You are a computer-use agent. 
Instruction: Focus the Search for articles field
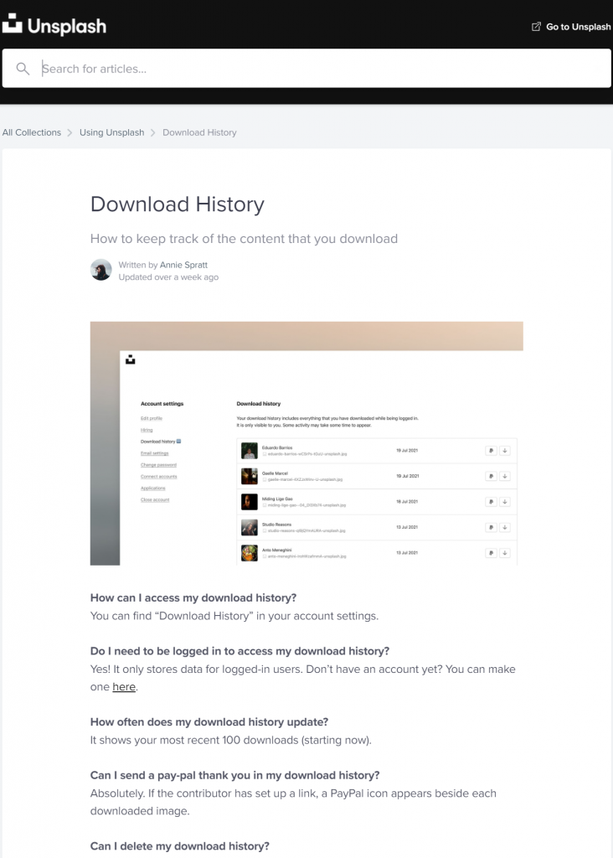(x=318, y=69)
